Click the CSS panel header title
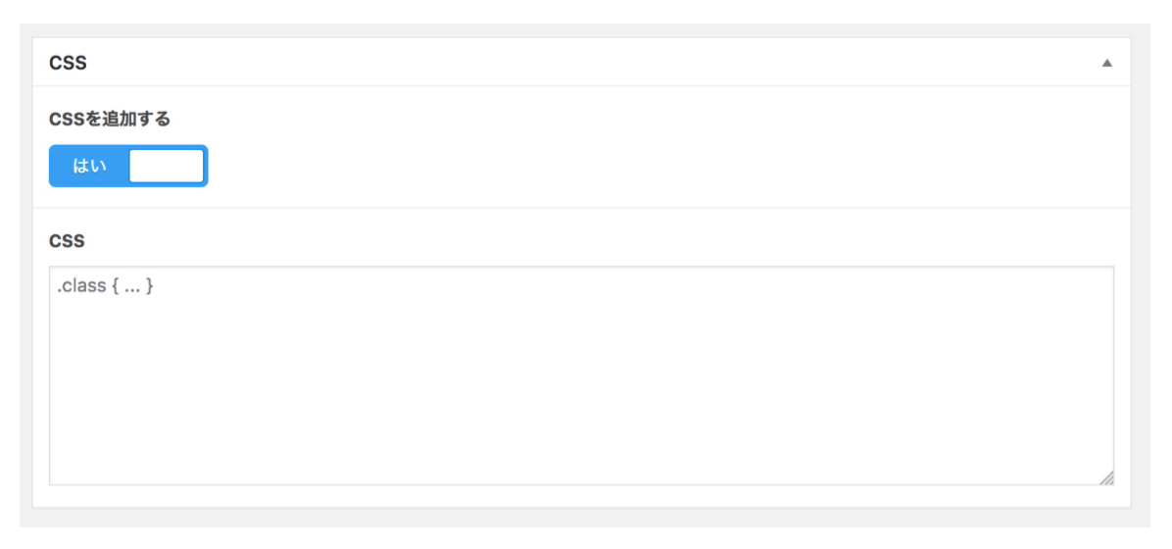Screen dimensions: 1172x549 pyautogui.click(x=68, y=63)
